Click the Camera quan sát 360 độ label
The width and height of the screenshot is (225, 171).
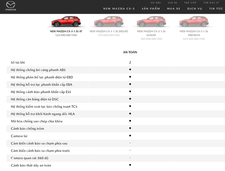tap(30, 158)
